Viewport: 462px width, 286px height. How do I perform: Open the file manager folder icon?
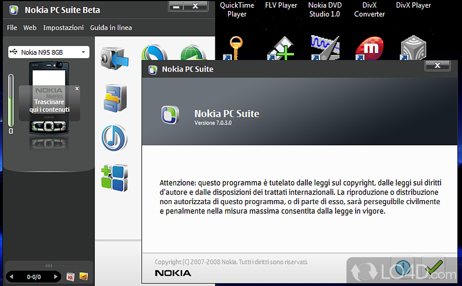point(115,98)
